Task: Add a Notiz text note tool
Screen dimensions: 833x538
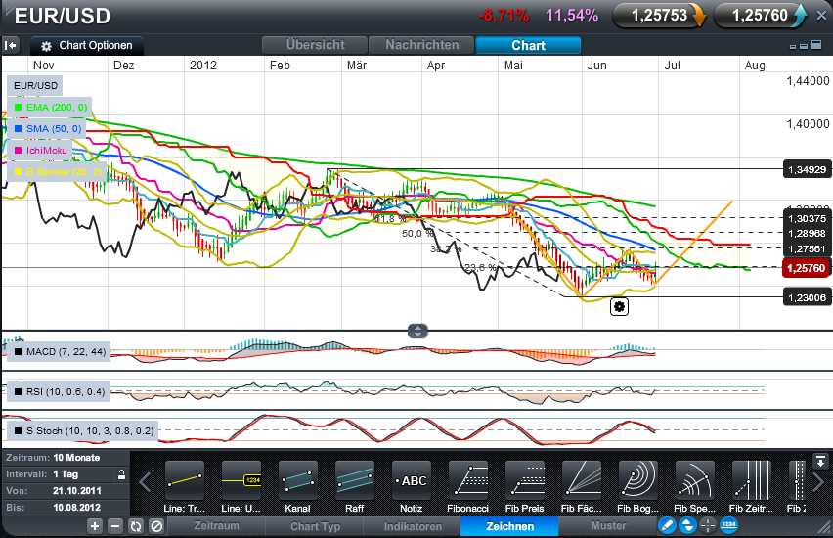Action: click(412, 481)
